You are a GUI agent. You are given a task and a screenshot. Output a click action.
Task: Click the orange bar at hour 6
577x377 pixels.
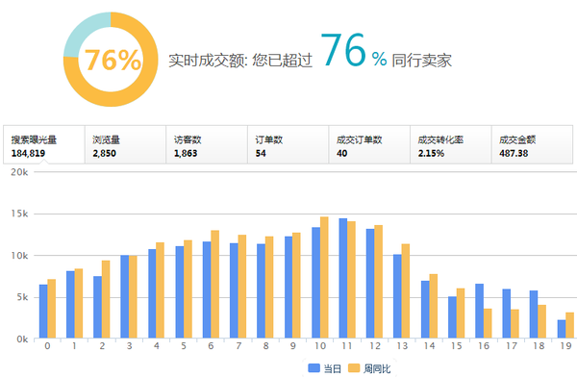[214, 285]
